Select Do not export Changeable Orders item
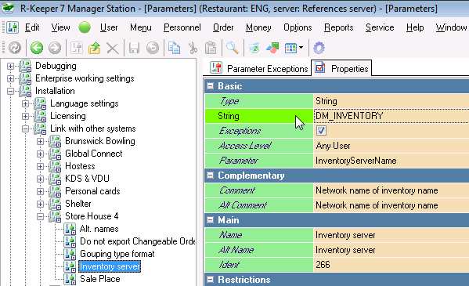The width and height of the screenshot is (469, 286). 137,241
